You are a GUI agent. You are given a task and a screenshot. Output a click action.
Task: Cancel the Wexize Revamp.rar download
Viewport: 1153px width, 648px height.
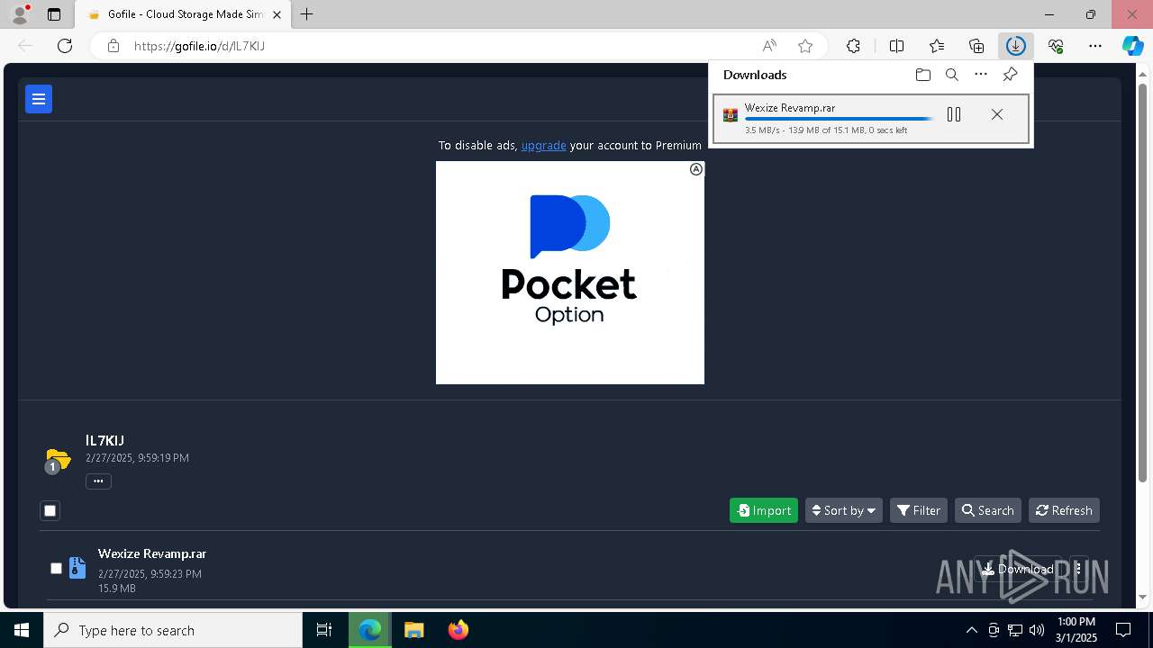click(x=996, y=114)
